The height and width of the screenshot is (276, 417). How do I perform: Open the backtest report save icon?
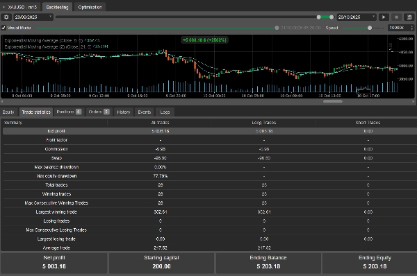tap(409, 17)
